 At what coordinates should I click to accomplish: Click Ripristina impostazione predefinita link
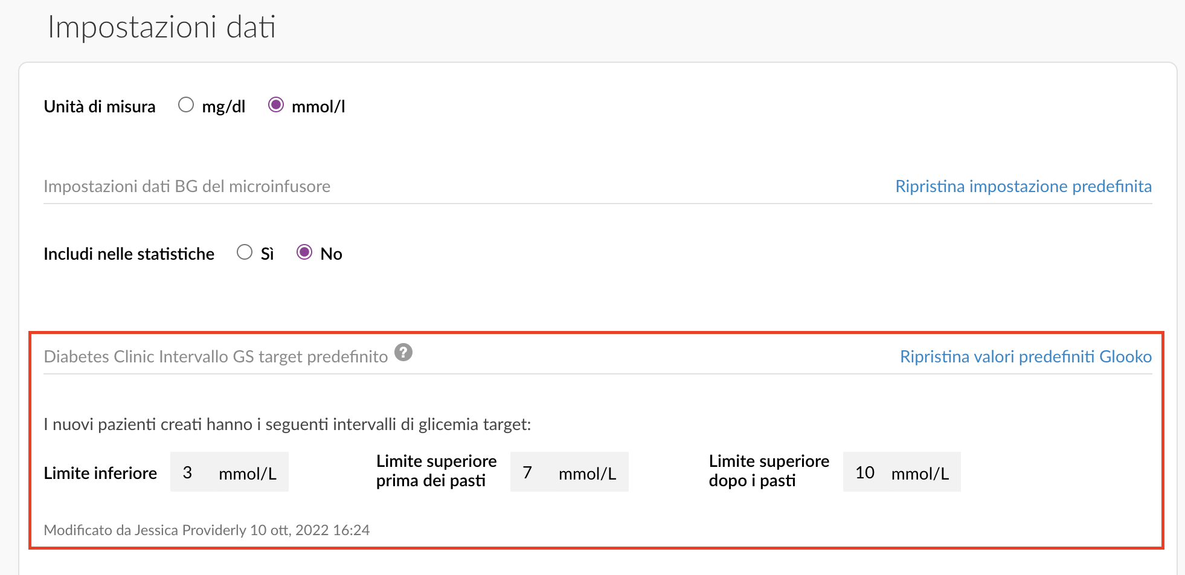tap(1023, 186)
